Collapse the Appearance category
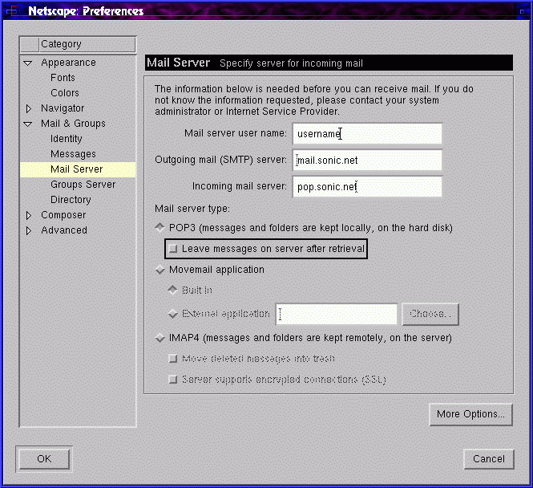533x488 pixels. tap(28, 63)
